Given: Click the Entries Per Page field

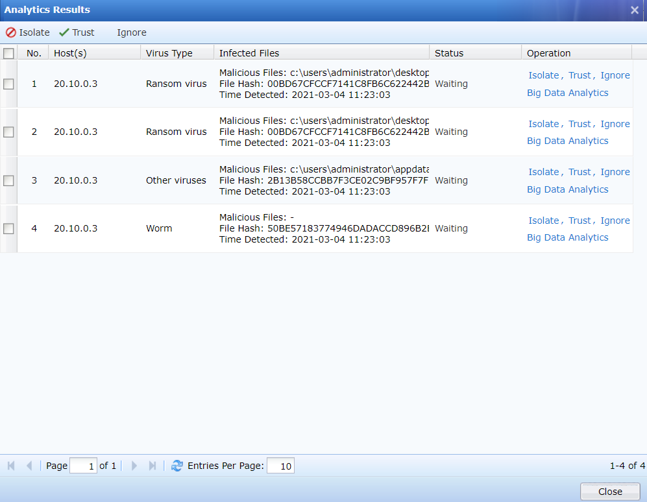Looking at the screenshot, I should coord(280,466).
